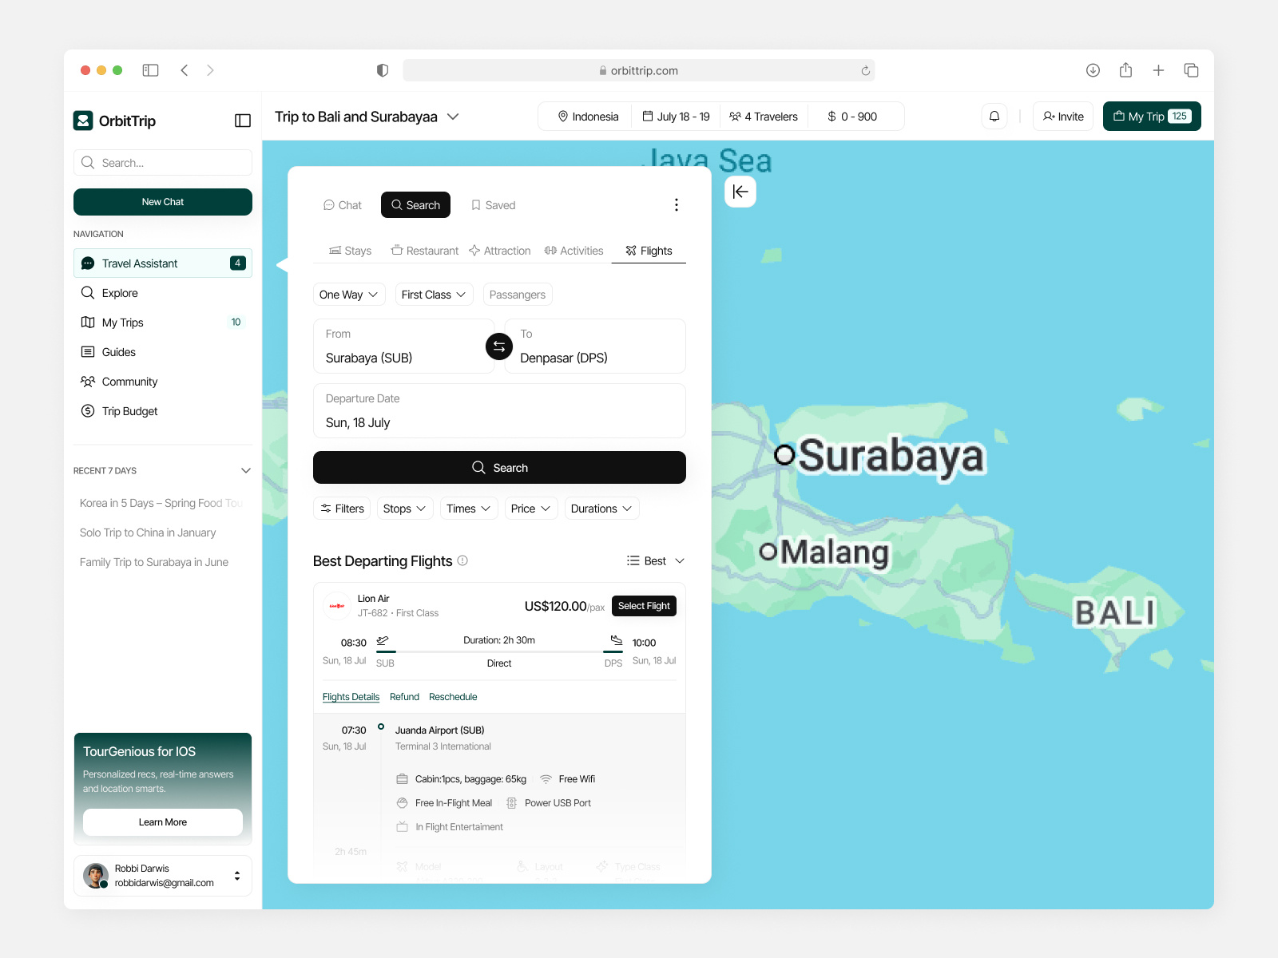This screenshot has width=1278, height=958.
Task: Click the privacy shield icon
Action: (x=383, y=70)
